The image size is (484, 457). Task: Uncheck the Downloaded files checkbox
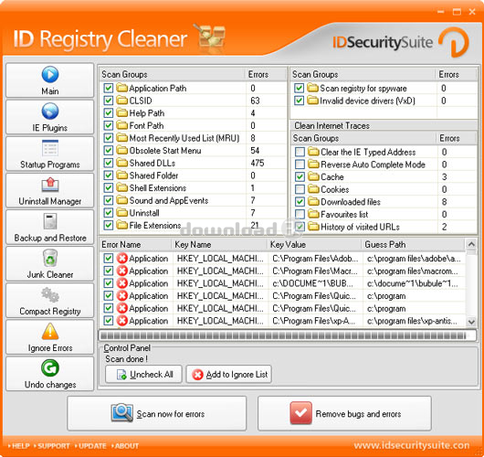click(x=300, y=202)
